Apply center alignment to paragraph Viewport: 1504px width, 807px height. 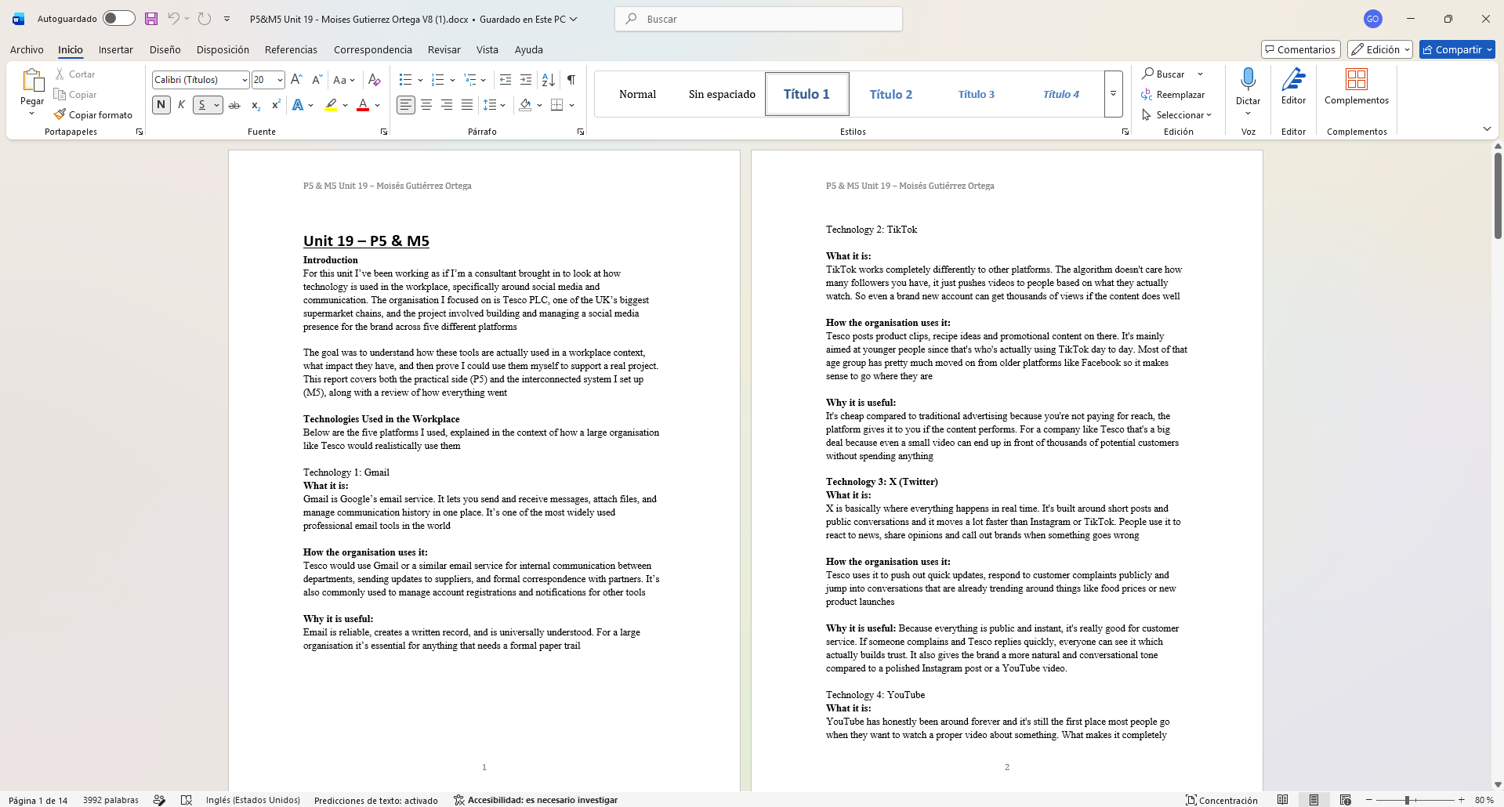click(426, 105)
